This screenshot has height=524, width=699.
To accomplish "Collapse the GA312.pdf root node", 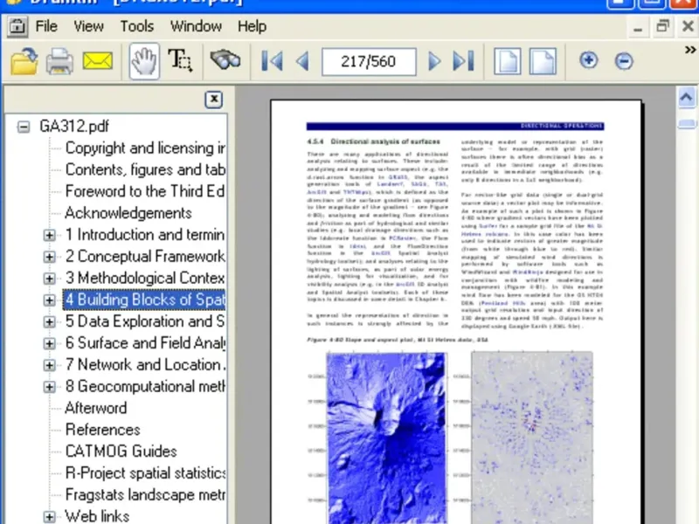I will click(x=24, y=127).
